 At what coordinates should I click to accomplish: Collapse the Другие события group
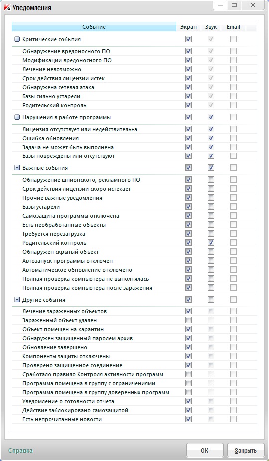tap(17, 300)
